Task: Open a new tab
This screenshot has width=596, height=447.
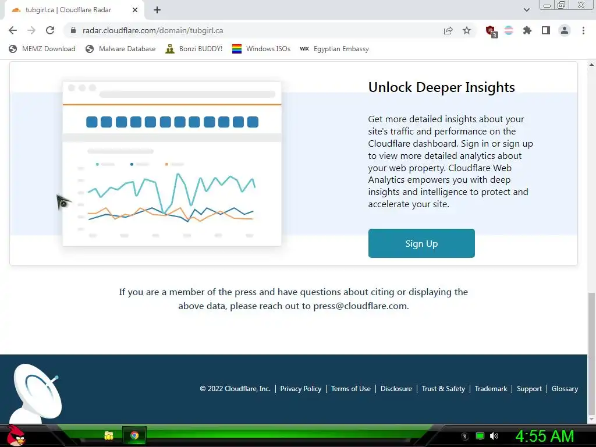Action: (x=157, y=10)
